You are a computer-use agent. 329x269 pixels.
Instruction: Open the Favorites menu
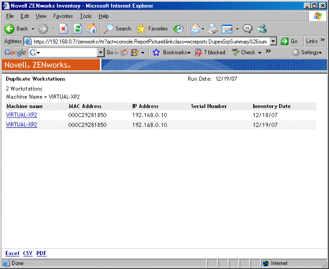(x=63, y=16)
